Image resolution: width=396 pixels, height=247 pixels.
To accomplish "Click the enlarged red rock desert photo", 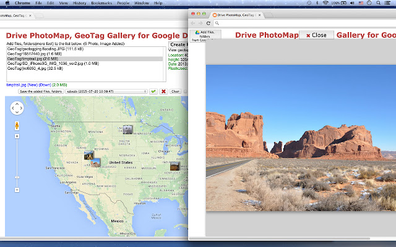I will [301, 138].
